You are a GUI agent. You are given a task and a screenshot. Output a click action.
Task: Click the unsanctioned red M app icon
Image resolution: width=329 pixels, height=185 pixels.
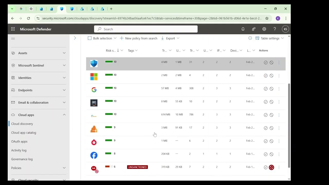pos(94,169)
